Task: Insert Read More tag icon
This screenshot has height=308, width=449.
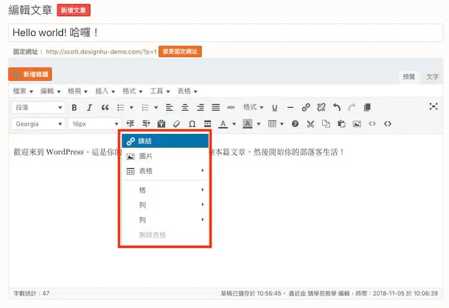Action: click(x=208, y=124)
